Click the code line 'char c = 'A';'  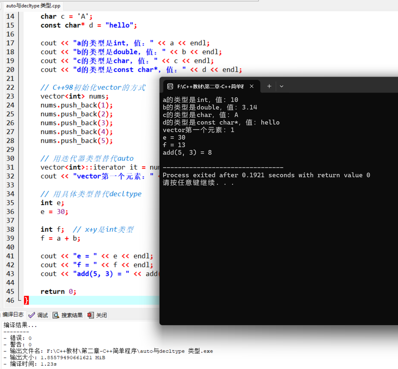(67, 16)
